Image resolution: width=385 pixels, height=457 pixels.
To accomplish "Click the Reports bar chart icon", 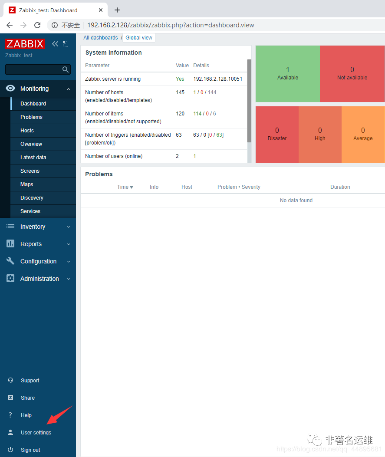I will [x=10, y=243].
